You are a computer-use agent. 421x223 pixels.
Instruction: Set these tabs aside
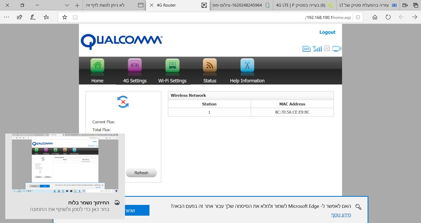[x=405, y=5]
